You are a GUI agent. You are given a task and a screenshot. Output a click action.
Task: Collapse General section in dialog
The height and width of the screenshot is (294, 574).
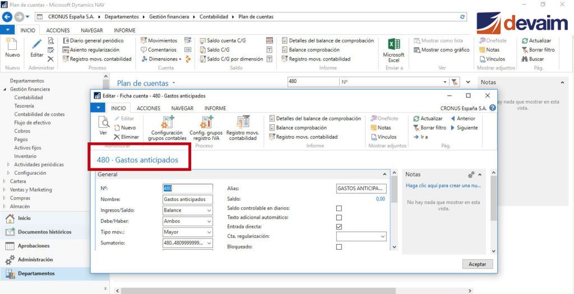pyautogui.click(x=385, y=174)
